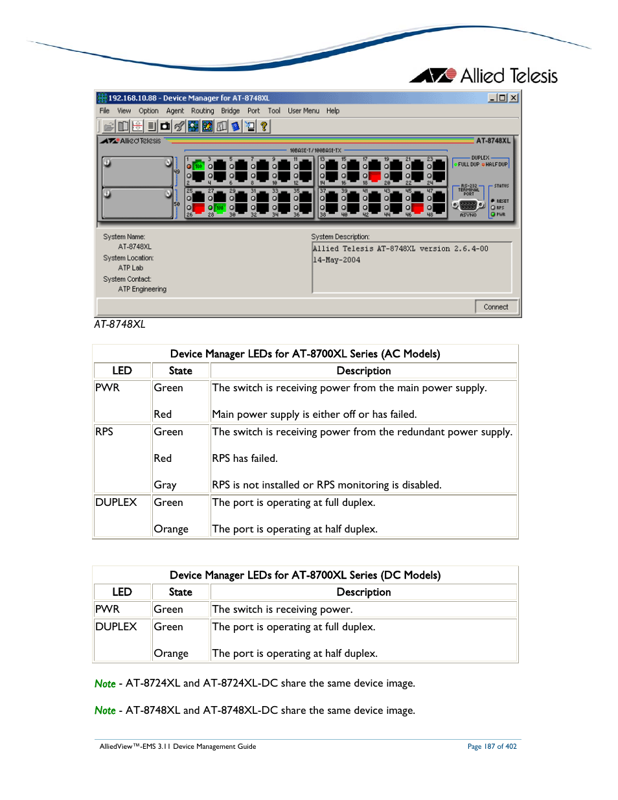618x800 pixels.
Task: Open the Agent menu
Action: [175, 111]
